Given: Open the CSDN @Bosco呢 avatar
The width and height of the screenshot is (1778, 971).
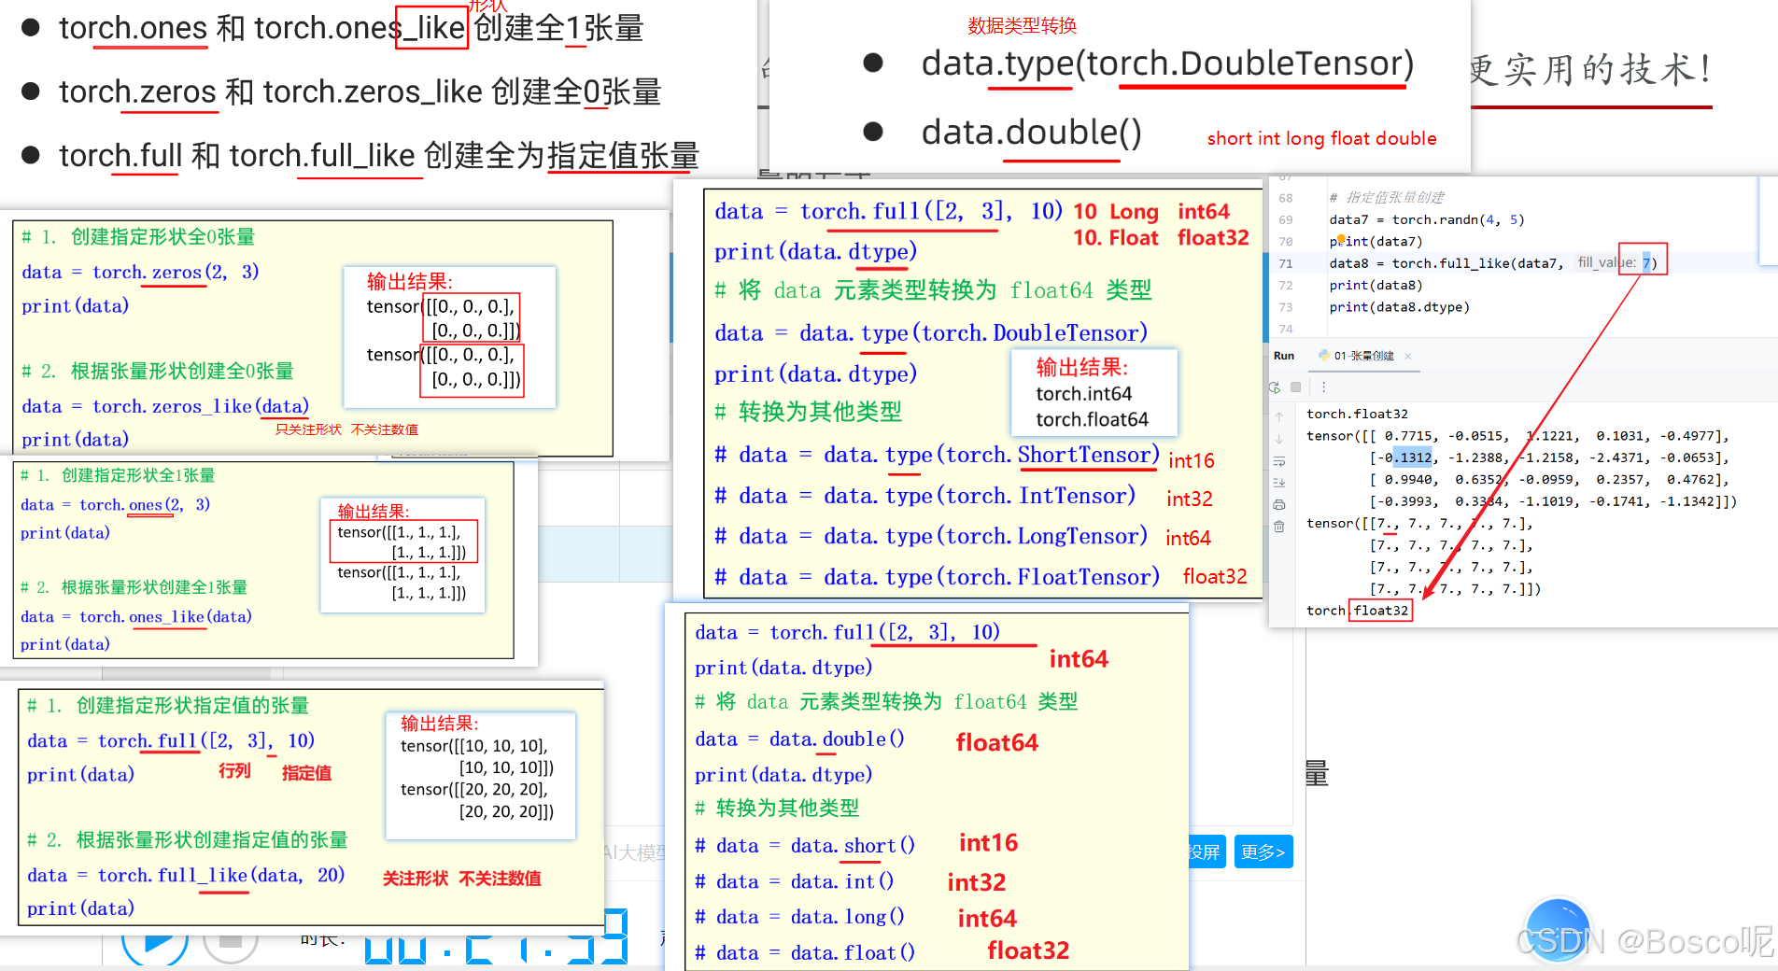Looking at the screenshot, I should [1557, 931].
